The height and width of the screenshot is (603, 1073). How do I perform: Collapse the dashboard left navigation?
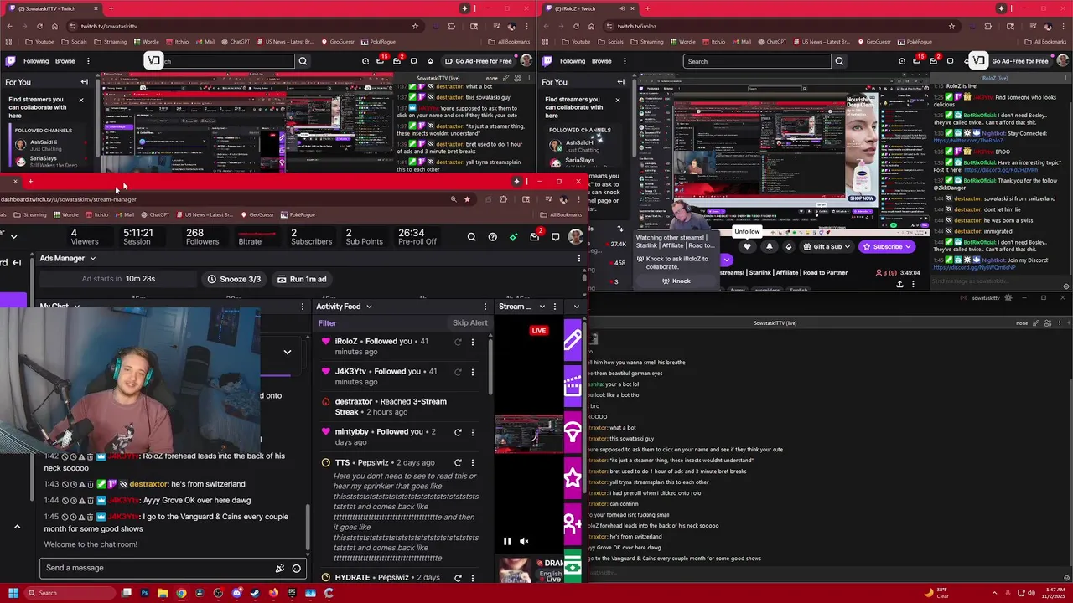[16, 262]
